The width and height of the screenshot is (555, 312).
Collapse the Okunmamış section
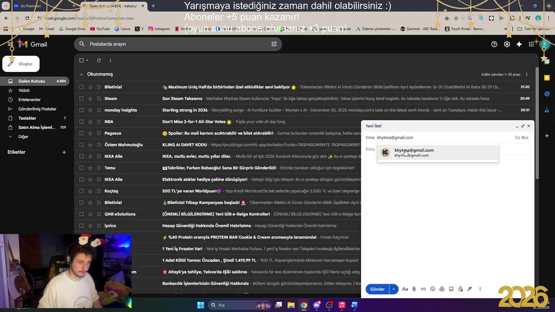[x=81, y=74]
